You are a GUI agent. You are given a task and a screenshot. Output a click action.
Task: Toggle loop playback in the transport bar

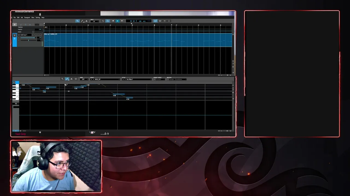click(x=103, y=21)
